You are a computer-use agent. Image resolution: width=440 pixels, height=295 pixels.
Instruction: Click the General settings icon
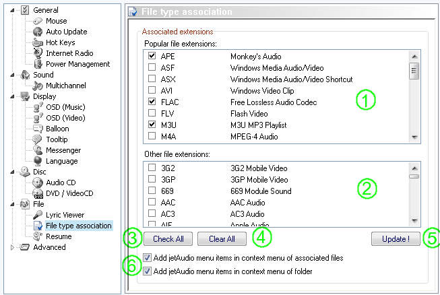25,10
